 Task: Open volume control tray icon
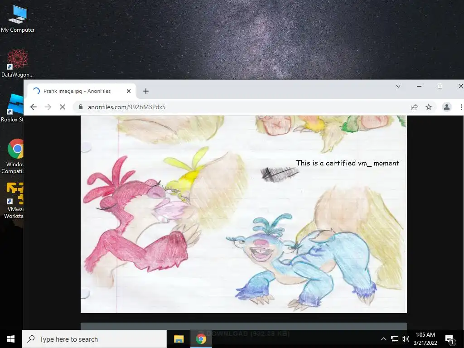click(406, 339)
